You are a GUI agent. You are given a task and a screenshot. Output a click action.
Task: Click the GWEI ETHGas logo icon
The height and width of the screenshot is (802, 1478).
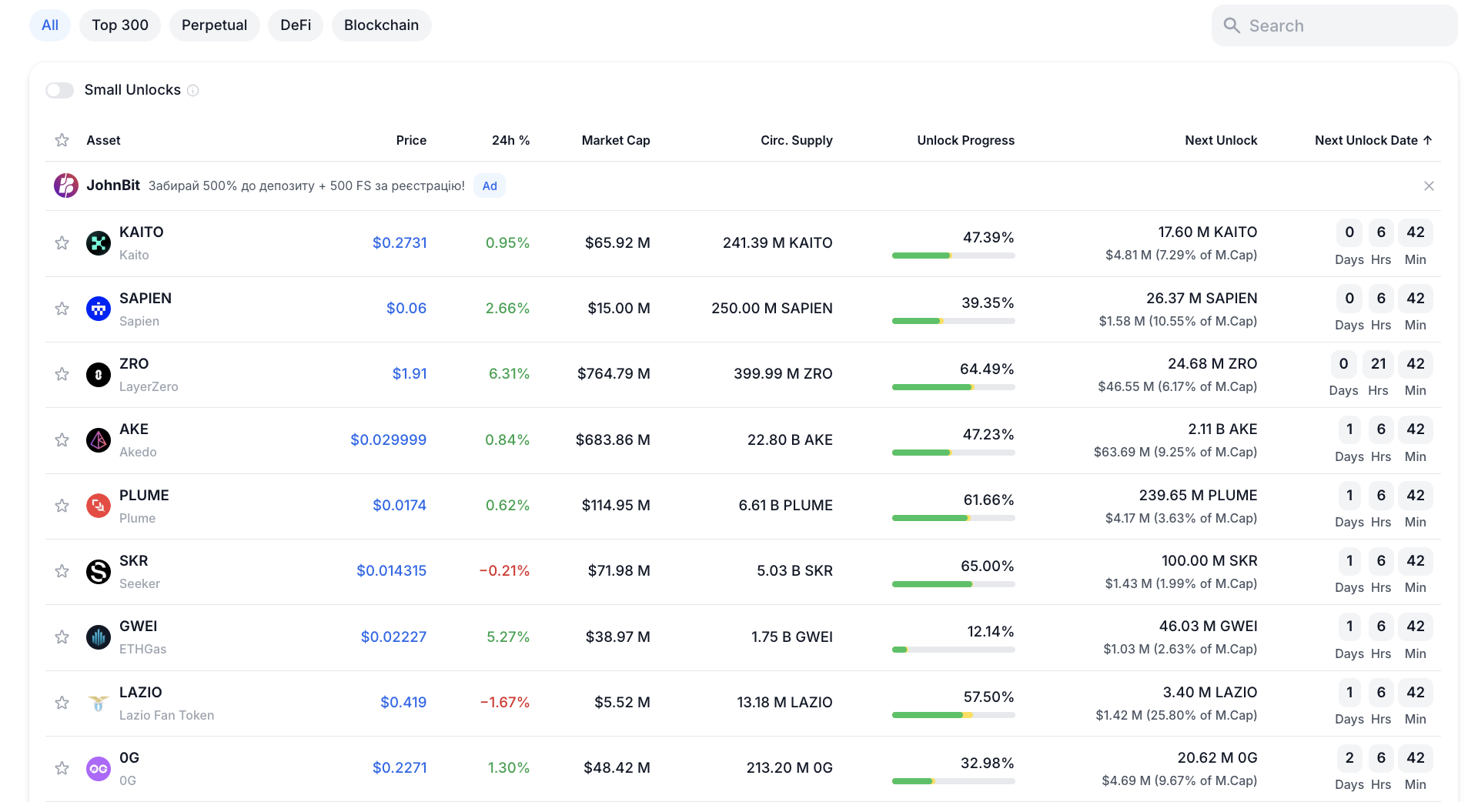click(x=99, y=637)
